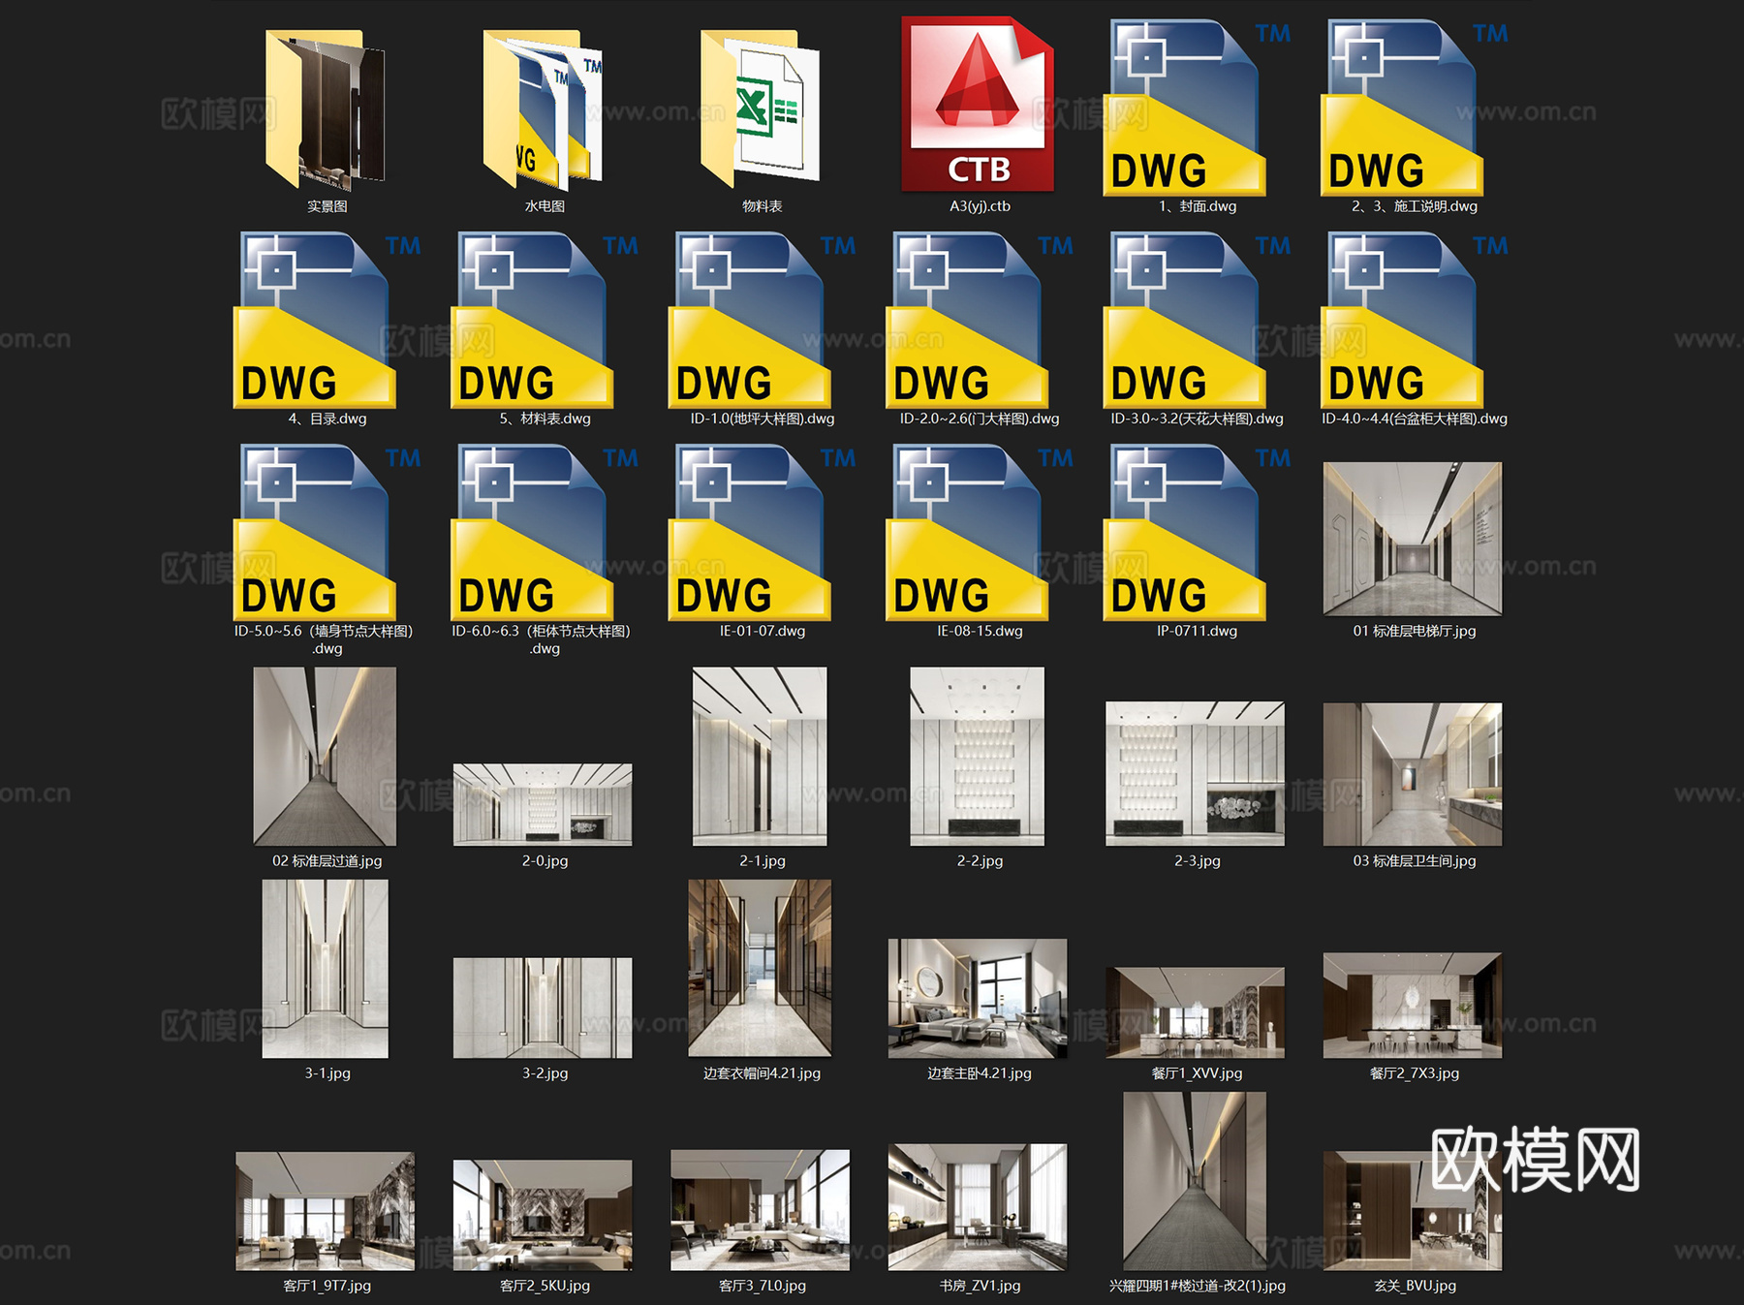
Task: Click the file name '02 标准层过道.jpg'
Action: [x=327, y=861]
